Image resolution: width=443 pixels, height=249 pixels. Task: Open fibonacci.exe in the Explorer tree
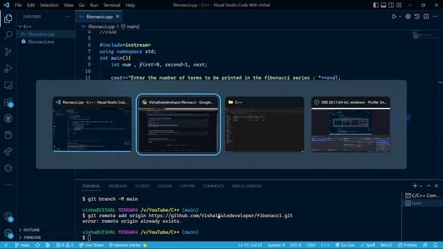[41, 41]
